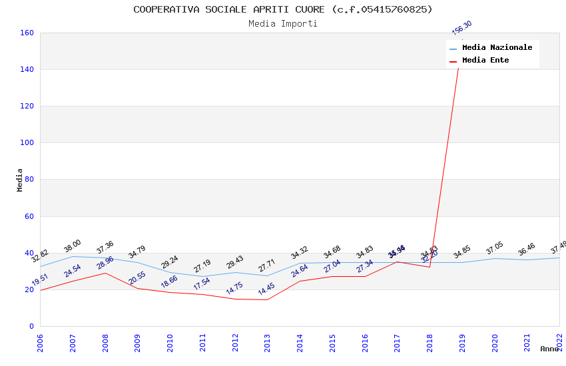Screen dimensions: 566x366
Task: Click the national data label 34.32
Action: (299, 252)
